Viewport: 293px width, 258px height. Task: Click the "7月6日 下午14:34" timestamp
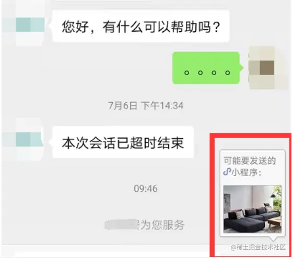click(146, 106)
